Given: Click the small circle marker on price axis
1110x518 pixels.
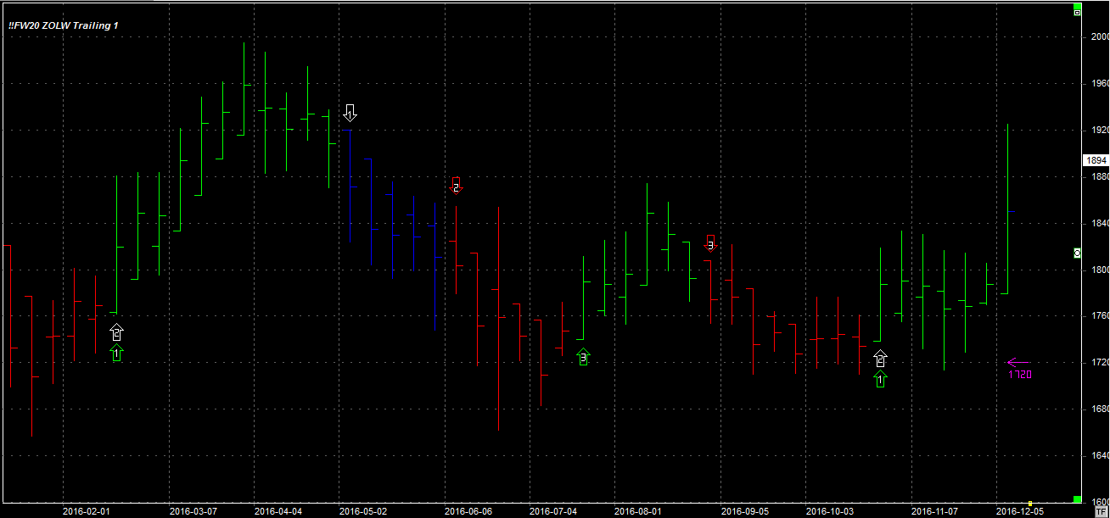Looking at the screenshot, I should (1077, 253).
